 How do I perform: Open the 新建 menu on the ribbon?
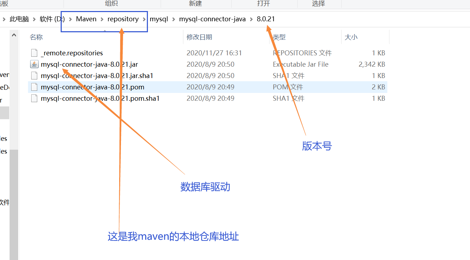coord(195,4)
